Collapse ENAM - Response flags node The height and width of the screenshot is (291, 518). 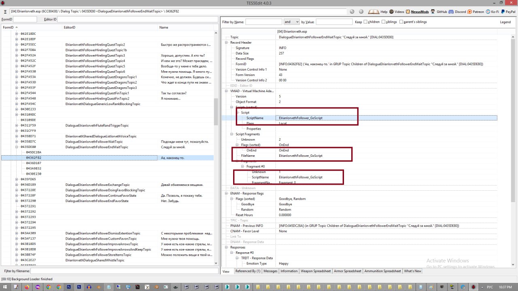tap(227, 194)
